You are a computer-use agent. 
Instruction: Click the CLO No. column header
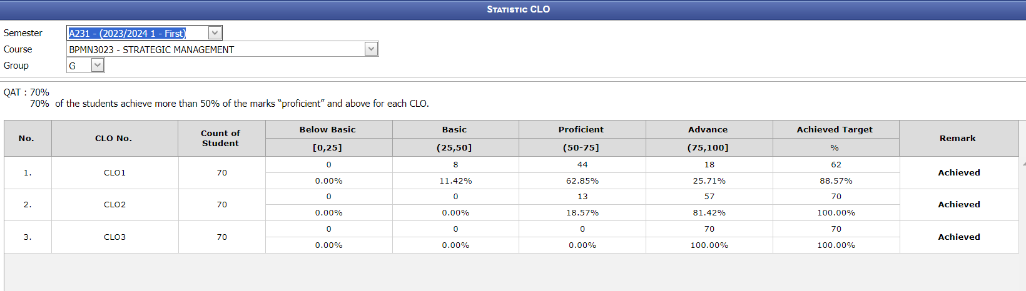coord(114,139)
